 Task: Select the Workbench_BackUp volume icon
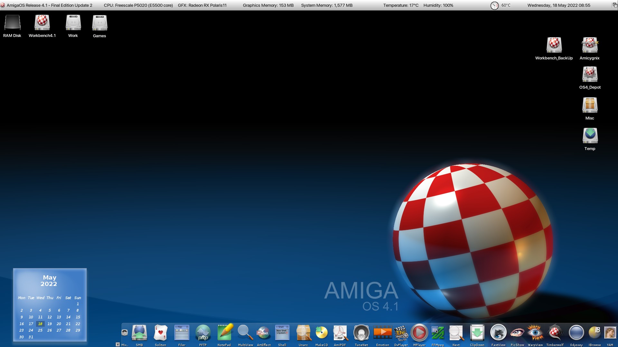click(554, 45)
